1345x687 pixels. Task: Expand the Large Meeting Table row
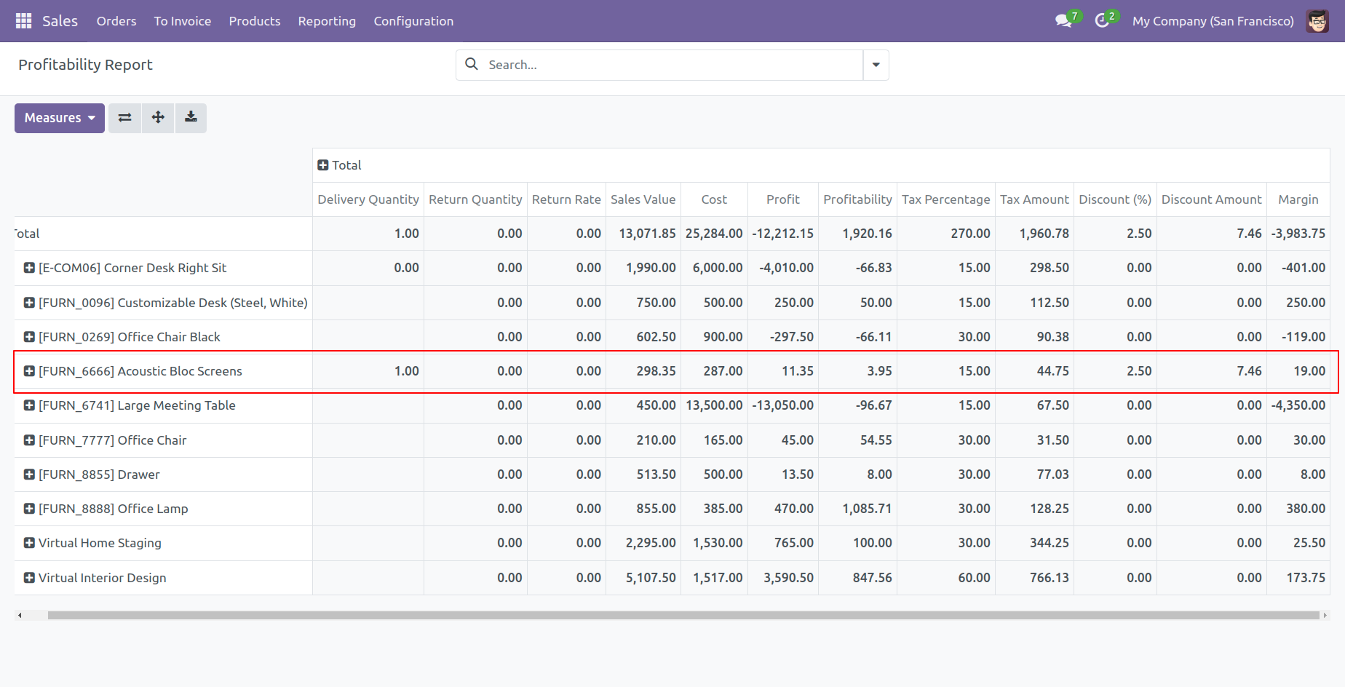coord(29,405)
